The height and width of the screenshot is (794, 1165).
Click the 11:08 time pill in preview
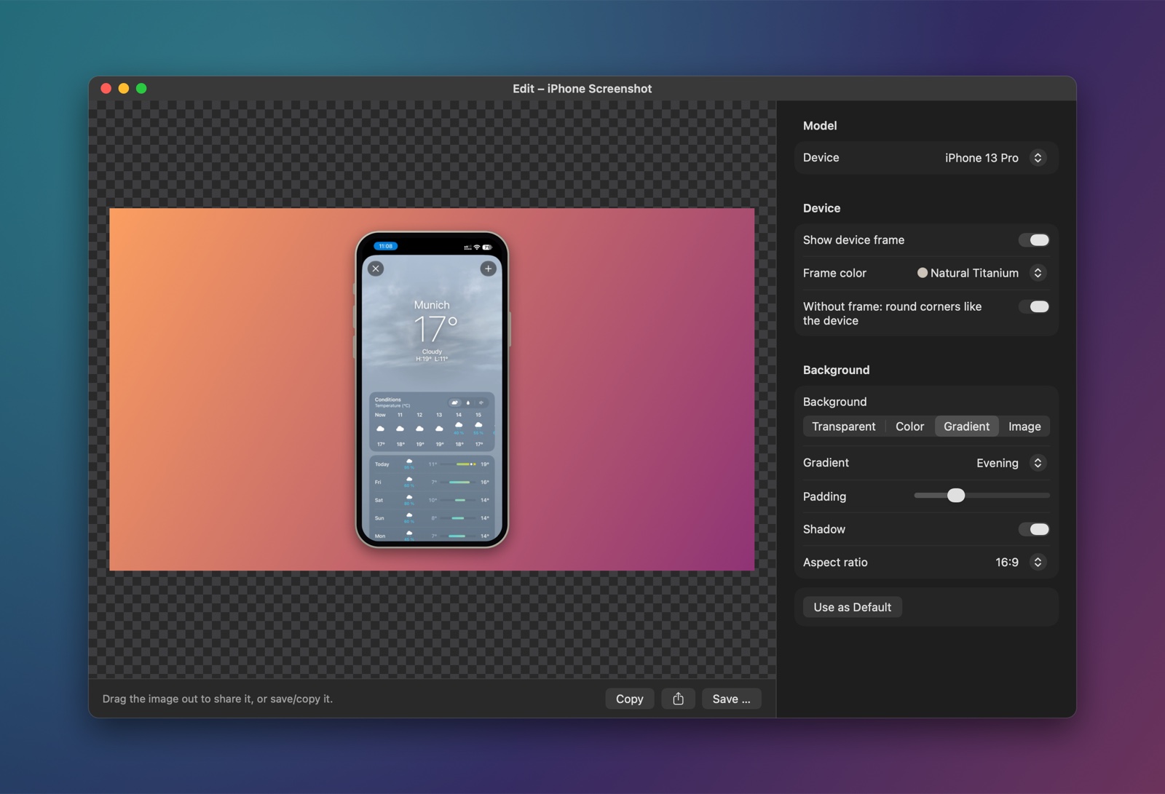386,246
